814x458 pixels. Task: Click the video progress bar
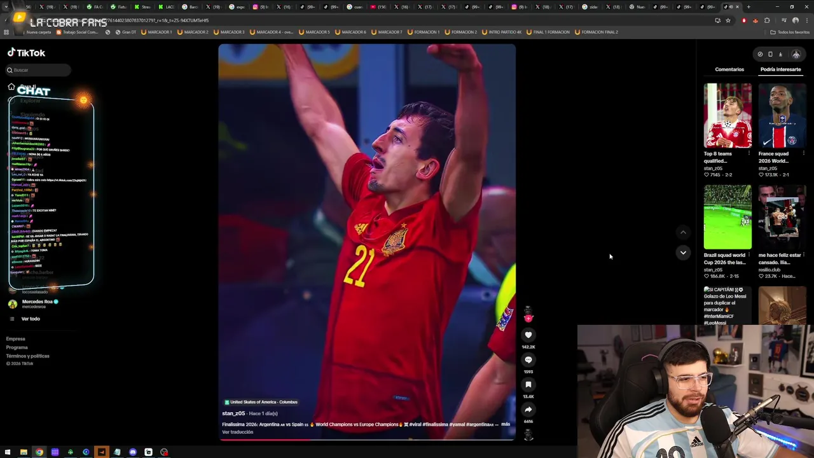(x=367, y=440)
